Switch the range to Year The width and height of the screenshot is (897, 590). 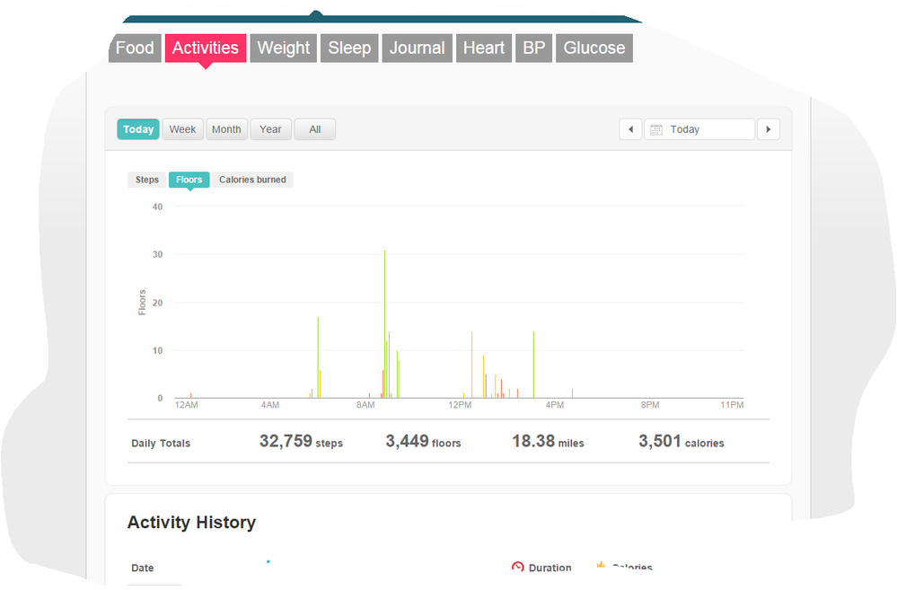pyautogui.click(x=270, y=129)
